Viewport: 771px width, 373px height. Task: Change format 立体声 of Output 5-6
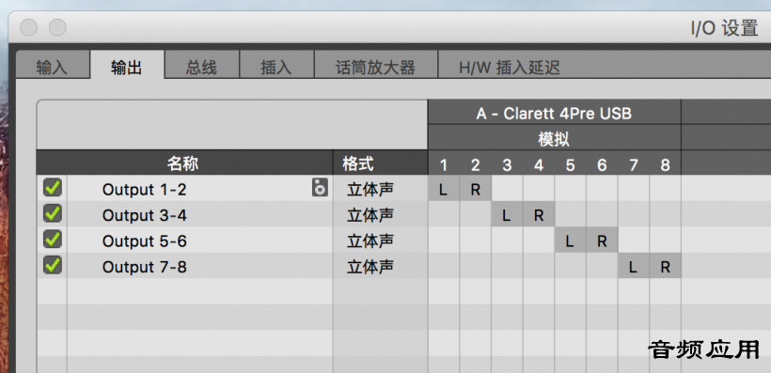click(370, 241)
